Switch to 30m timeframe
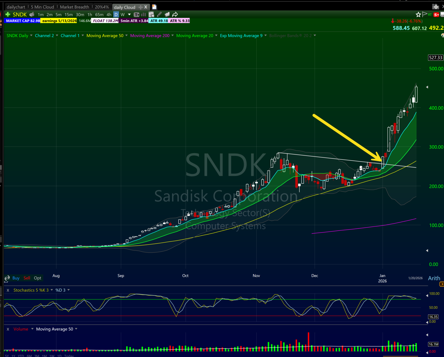 click(x=80, y=15)
